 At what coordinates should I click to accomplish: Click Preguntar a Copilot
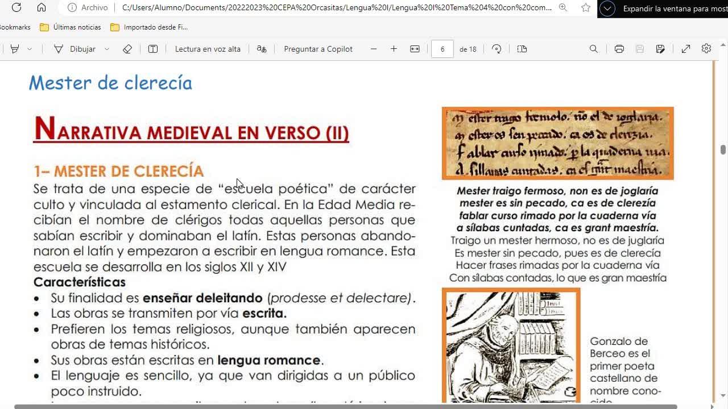318,49
